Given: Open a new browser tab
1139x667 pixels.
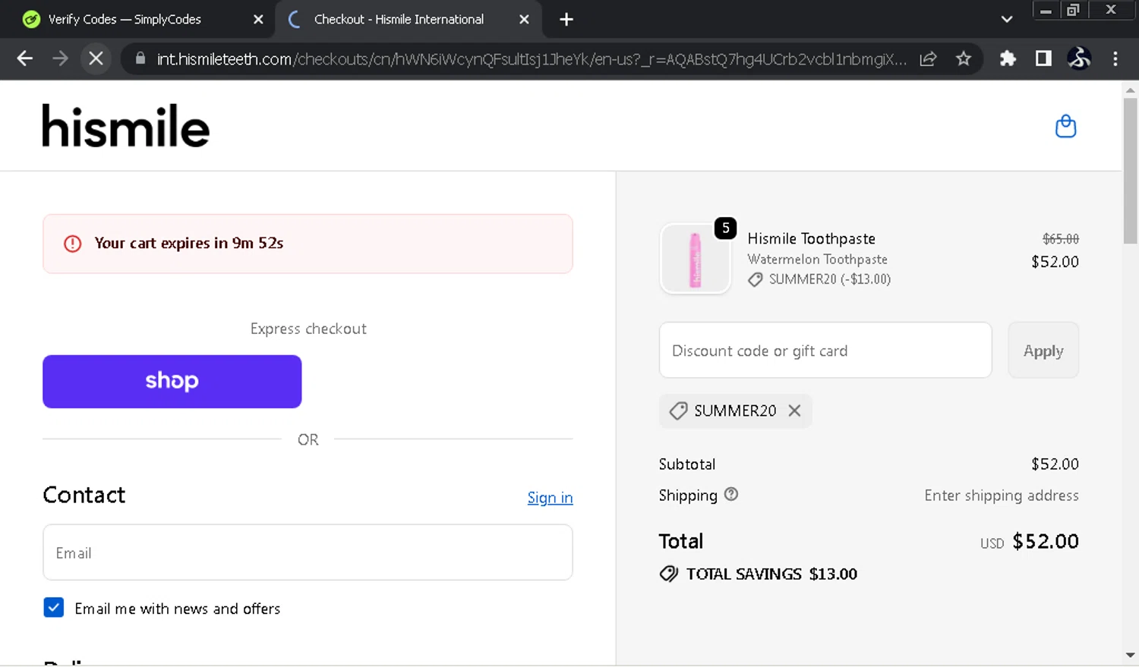Looking at the screenshot, I should (566, 20).
